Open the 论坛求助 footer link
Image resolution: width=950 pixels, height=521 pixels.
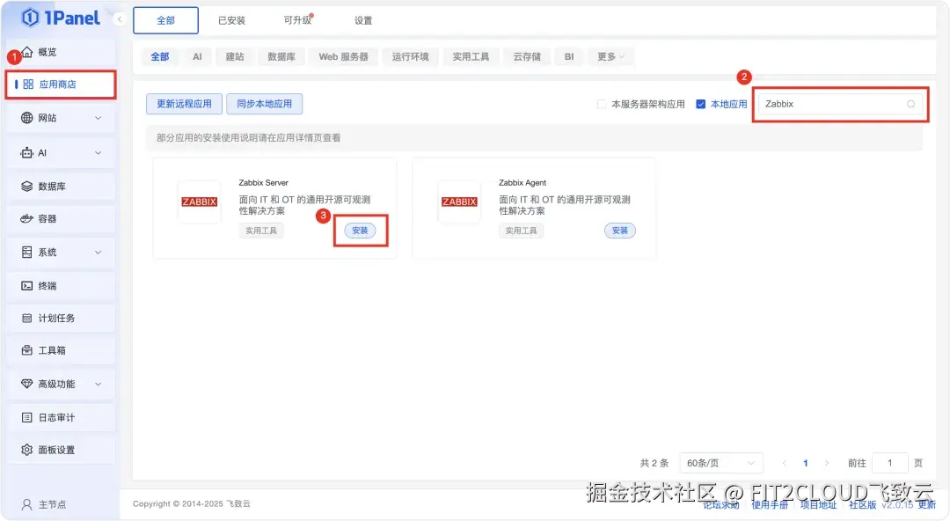[721, 504]
